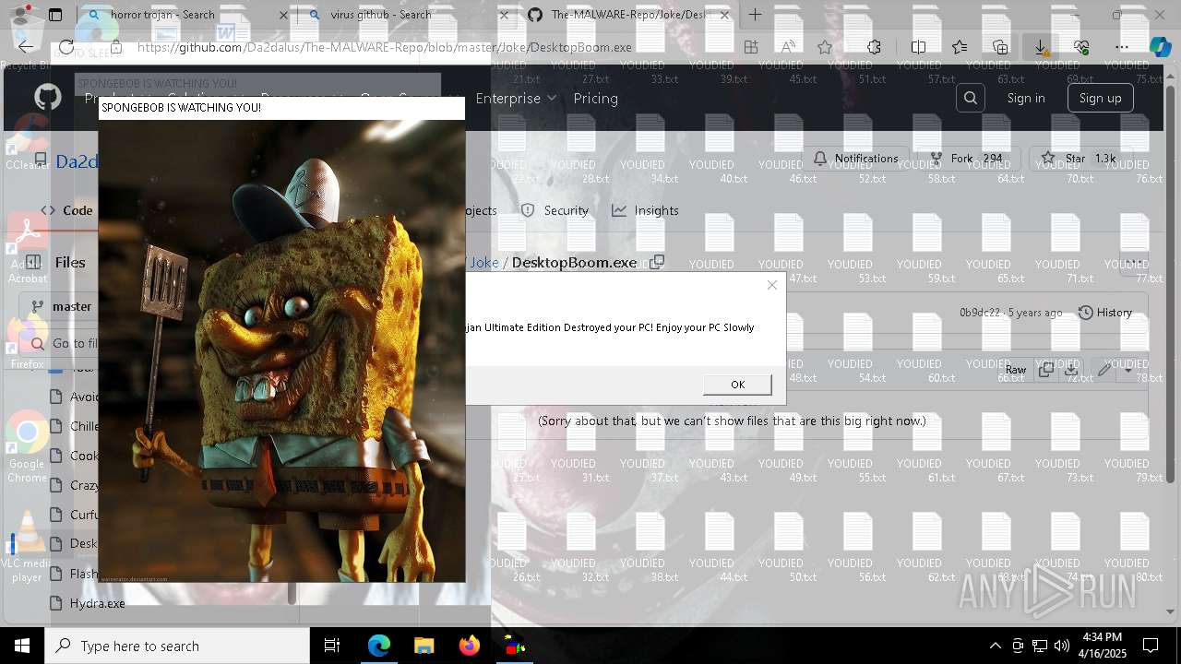This screenshot has height=664, width=1181.
Task: Open Microsoft Edge from the taskbar
Action: point(379,646)
